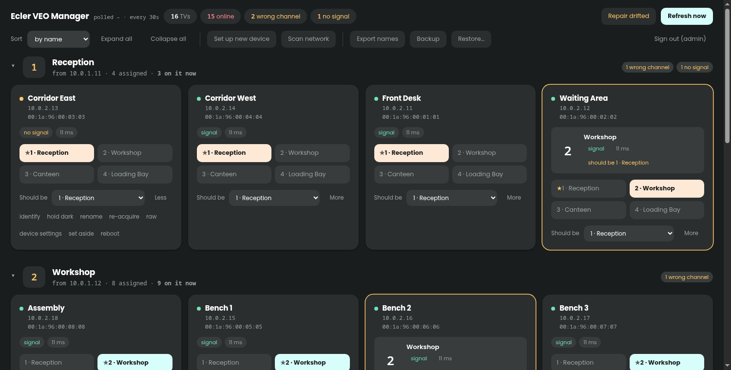Screen dimensions: 731x370
Task: Expand More options on Waiting Area
Action: 691,233
